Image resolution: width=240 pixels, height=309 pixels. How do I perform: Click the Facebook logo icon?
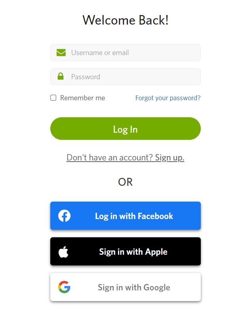tap(64, 216)
